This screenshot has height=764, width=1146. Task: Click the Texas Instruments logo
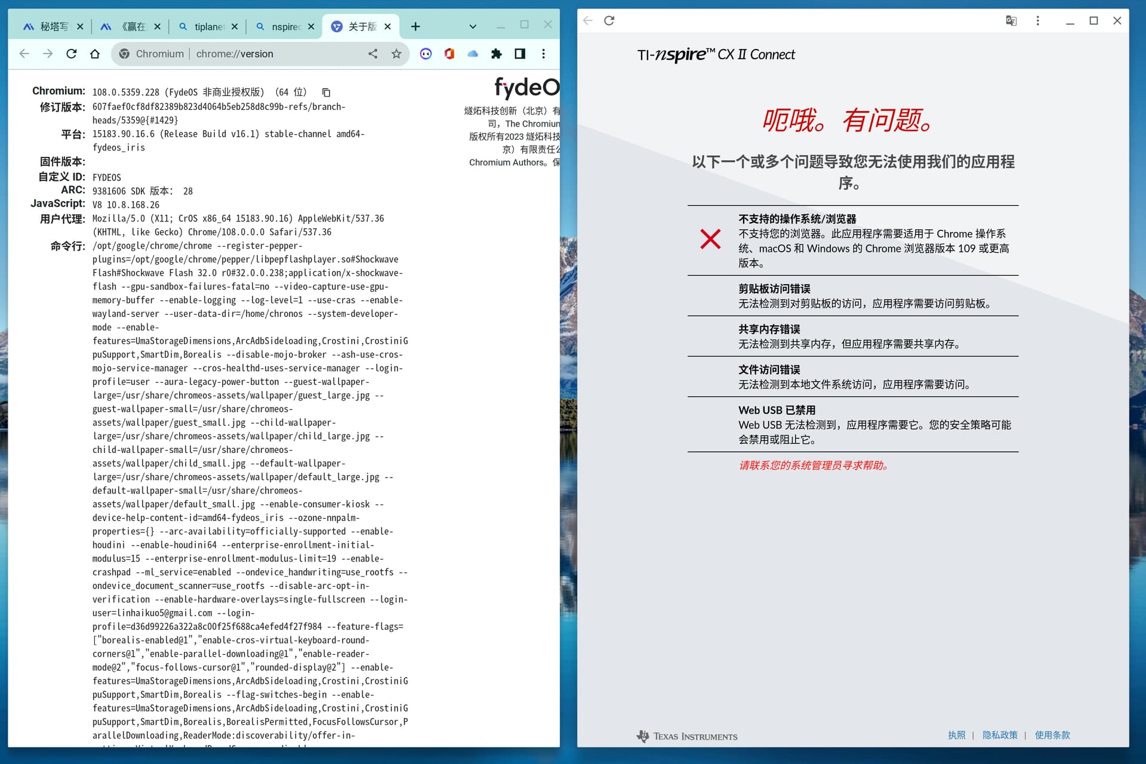pyautogui.click(x=687, y=736)
